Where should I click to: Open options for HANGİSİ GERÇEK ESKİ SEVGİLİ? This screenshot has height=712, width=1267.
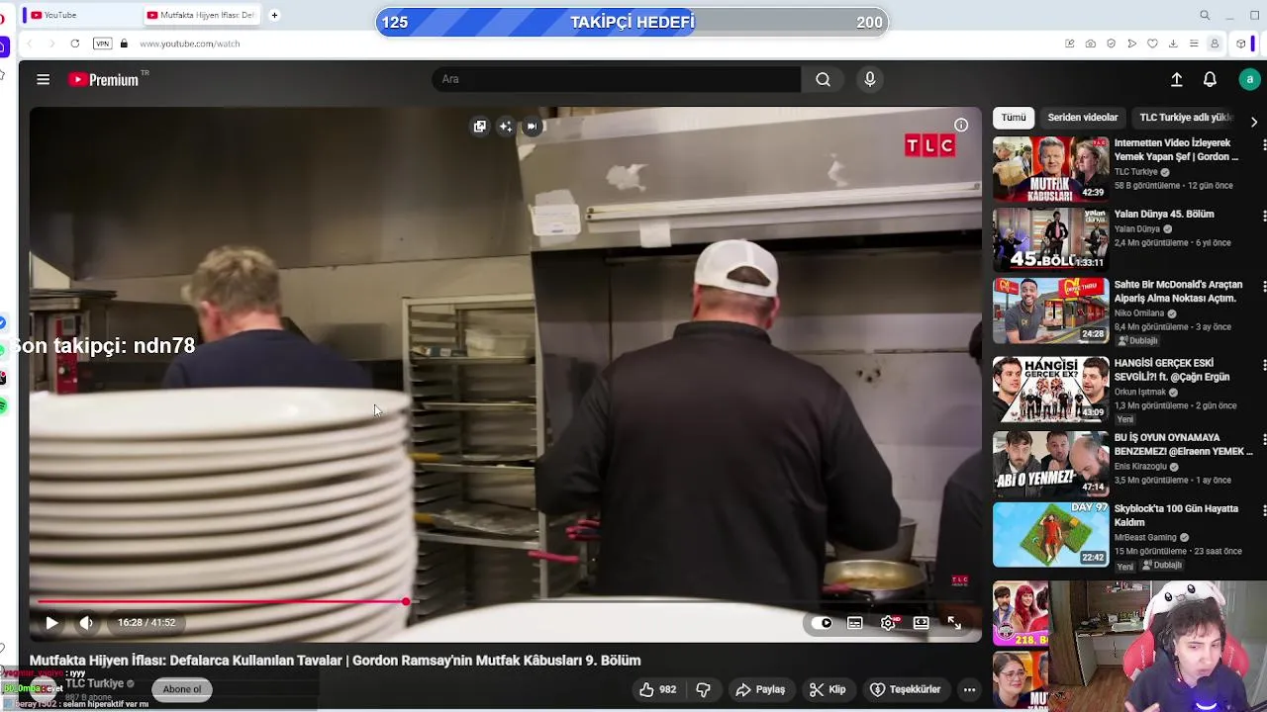pyautogui.click(x=1263, y=365)
